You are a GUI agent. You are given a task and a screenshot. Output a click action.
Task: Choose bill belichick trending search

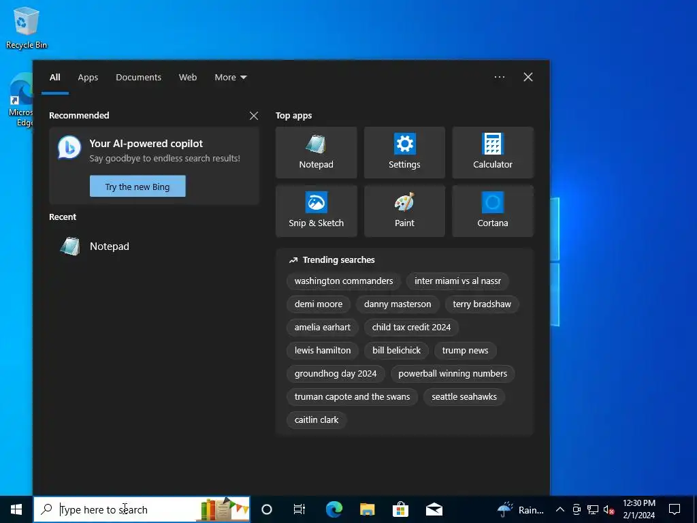pyautogui.click(x=397, y=351)
